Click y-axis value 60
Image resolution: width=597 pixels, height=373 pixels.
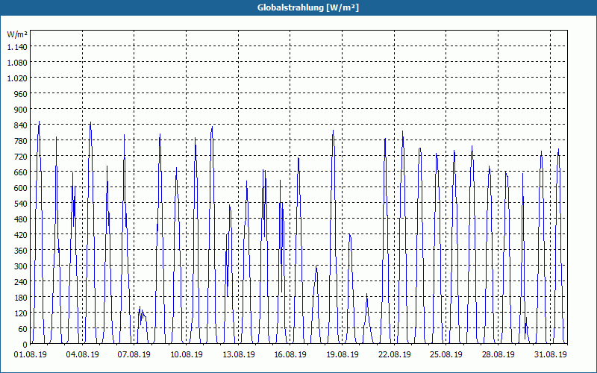pos(22,329)
